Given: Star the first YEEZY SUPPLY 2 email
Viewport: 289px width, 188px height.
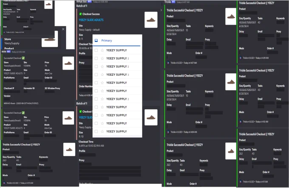Looking at the screenshot, I should point(102,58).
